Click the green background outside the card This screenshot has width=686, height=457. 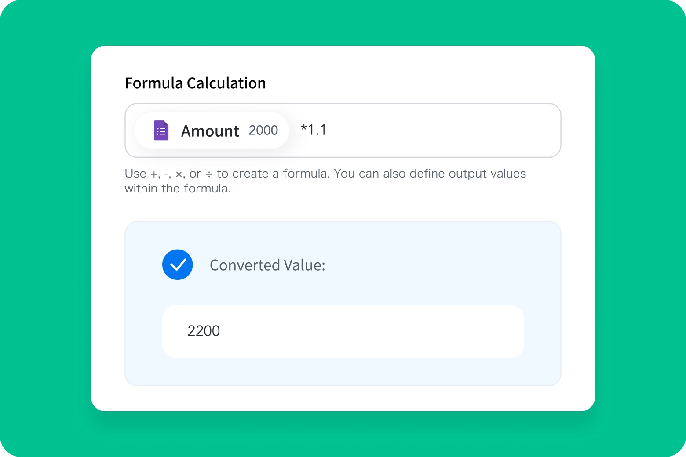[x=44, y=228]
